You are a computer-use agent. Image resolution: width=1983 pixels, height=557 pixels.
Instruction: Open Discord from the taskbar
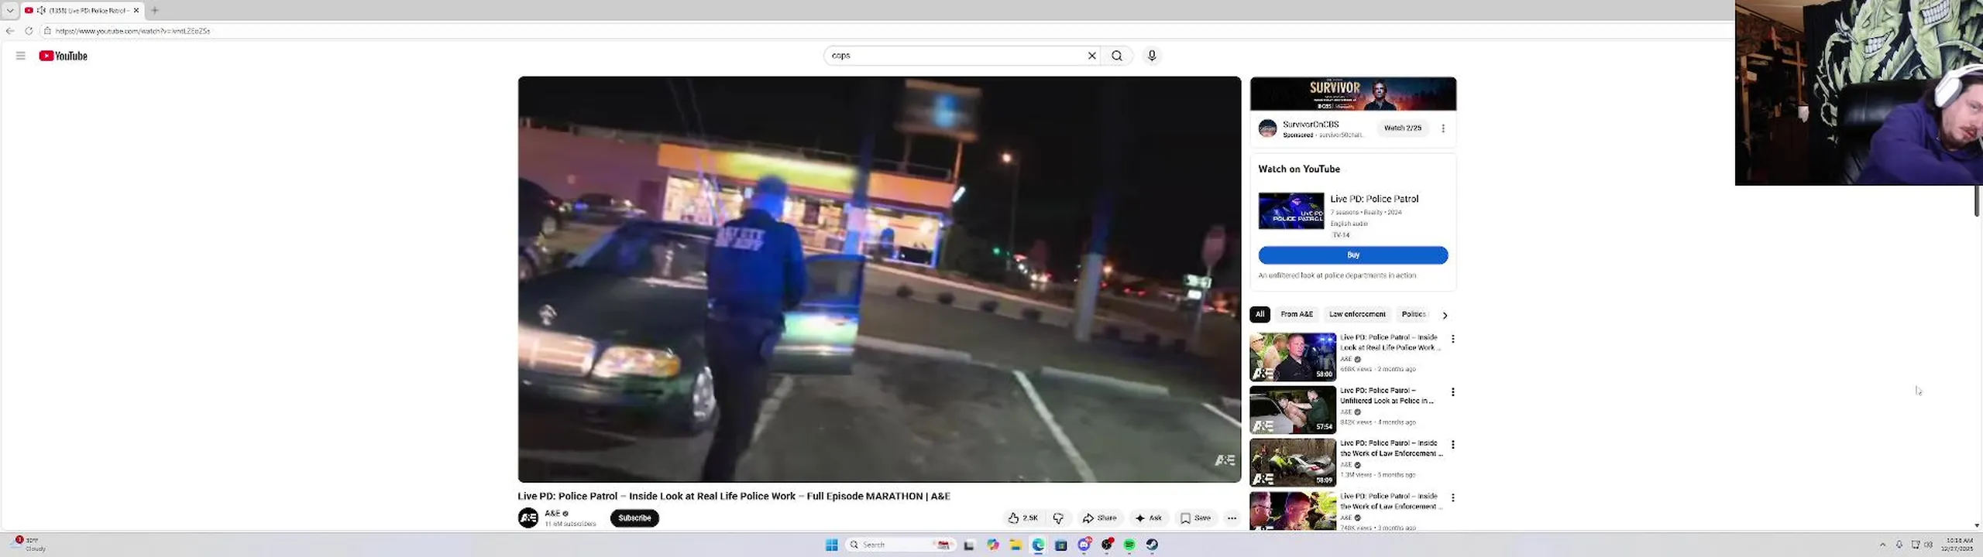coord(1084,545)
